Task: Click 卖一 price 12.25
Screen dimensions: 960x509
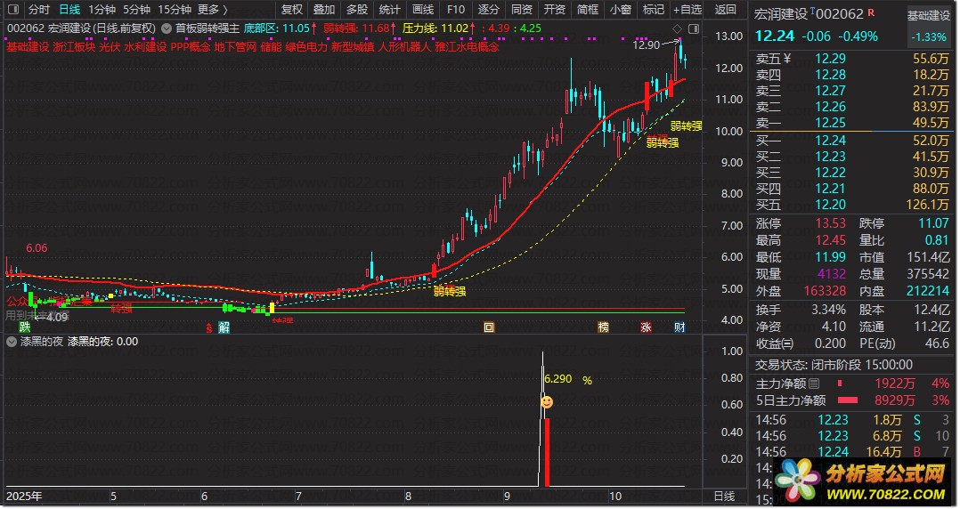Action: pos(830,123)
